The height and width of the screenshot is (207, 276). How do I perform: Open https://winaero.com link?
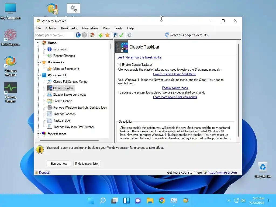[222, 172]
